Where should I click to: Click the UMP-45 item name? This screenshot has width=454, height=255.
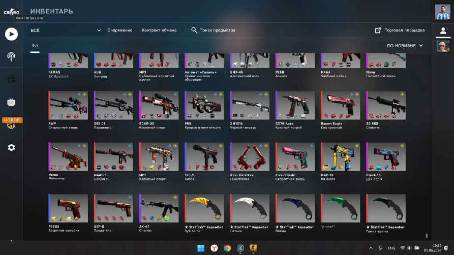click(x=236, y=72)
